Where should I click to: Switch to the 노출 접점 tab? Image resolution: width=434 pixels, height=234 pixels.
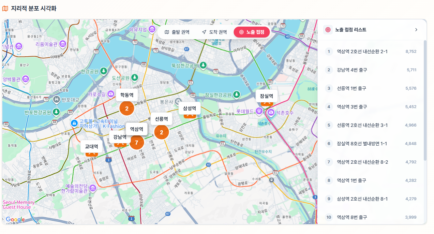252,33
